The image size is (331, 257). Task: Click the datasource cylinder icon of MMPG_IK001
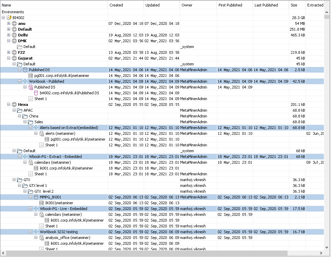pos(36,197)
